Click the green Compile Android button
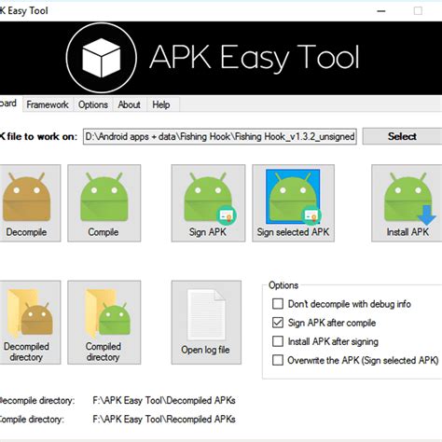This screenshot has height=442, width=442. [x=104, y=203]
